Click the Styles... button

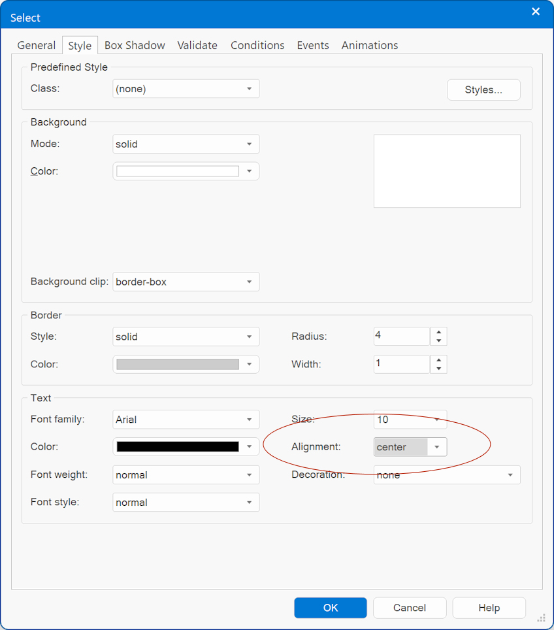tap(483, 90)
